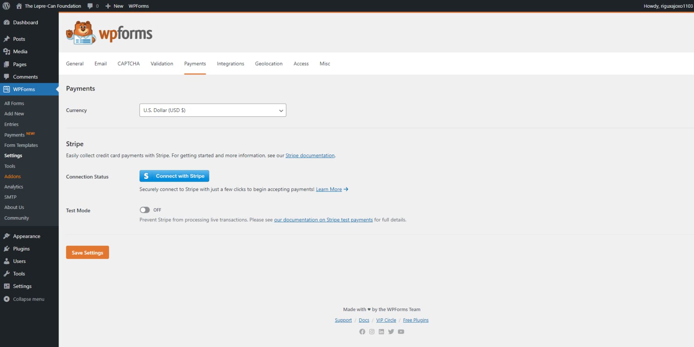Click the Appearance paintbrush icon
This screenshot has height=347, width=694.
7,236
